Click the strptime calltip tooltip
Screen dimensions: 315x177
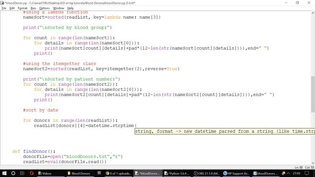point(224,131)
